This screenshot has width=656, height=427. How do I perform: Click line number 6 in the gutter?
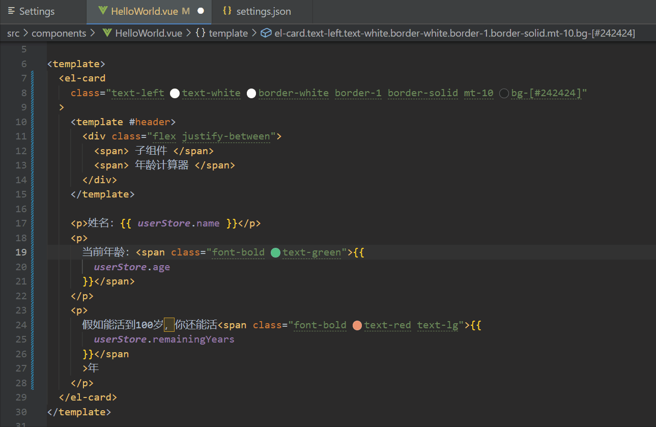[24, 64]
